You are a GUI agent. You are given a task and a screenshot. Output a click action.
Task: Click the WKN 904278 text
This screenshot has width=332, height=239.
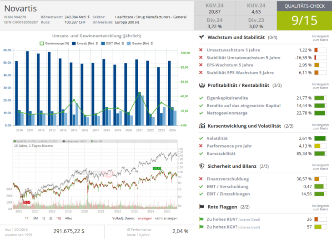[x=15, y=17]
